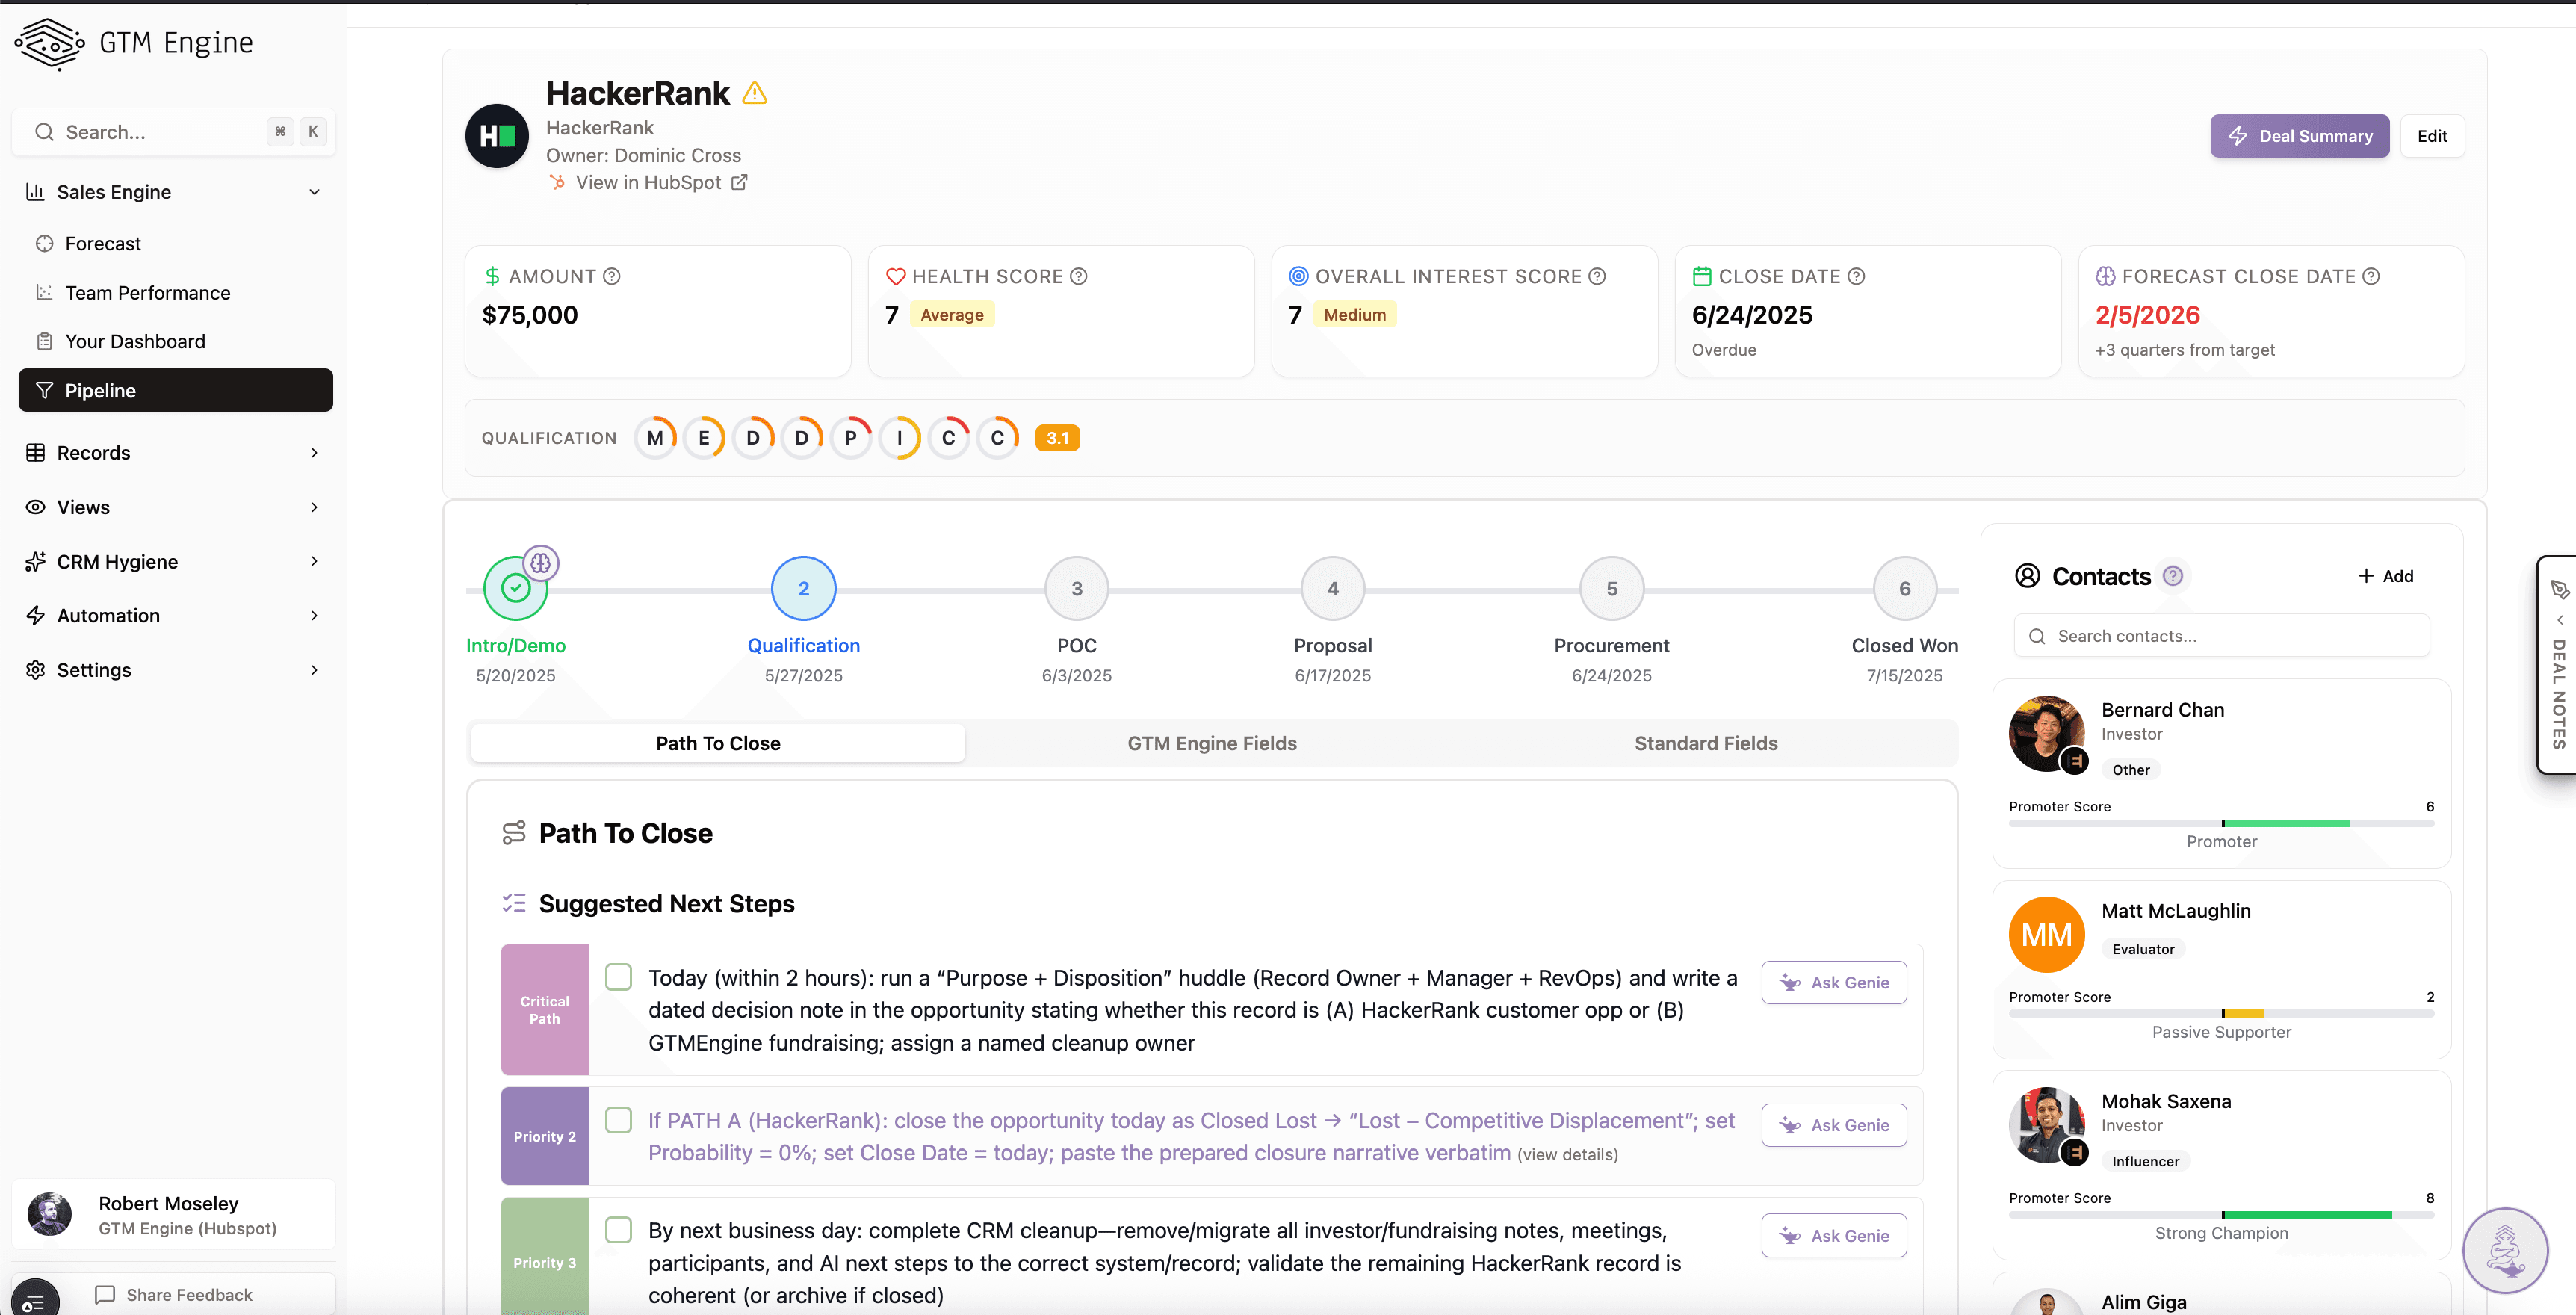The image size is (2576, 1315).
Task: Expand the Deal Notes side panel
Action: [2558, 665]
